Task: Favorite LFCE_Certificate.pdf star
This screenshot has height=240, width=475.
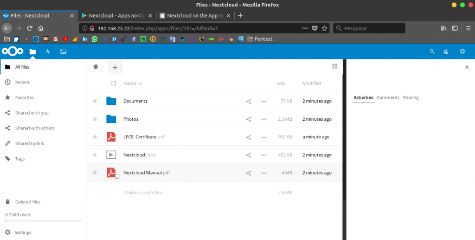Action: tap(95, 136)
